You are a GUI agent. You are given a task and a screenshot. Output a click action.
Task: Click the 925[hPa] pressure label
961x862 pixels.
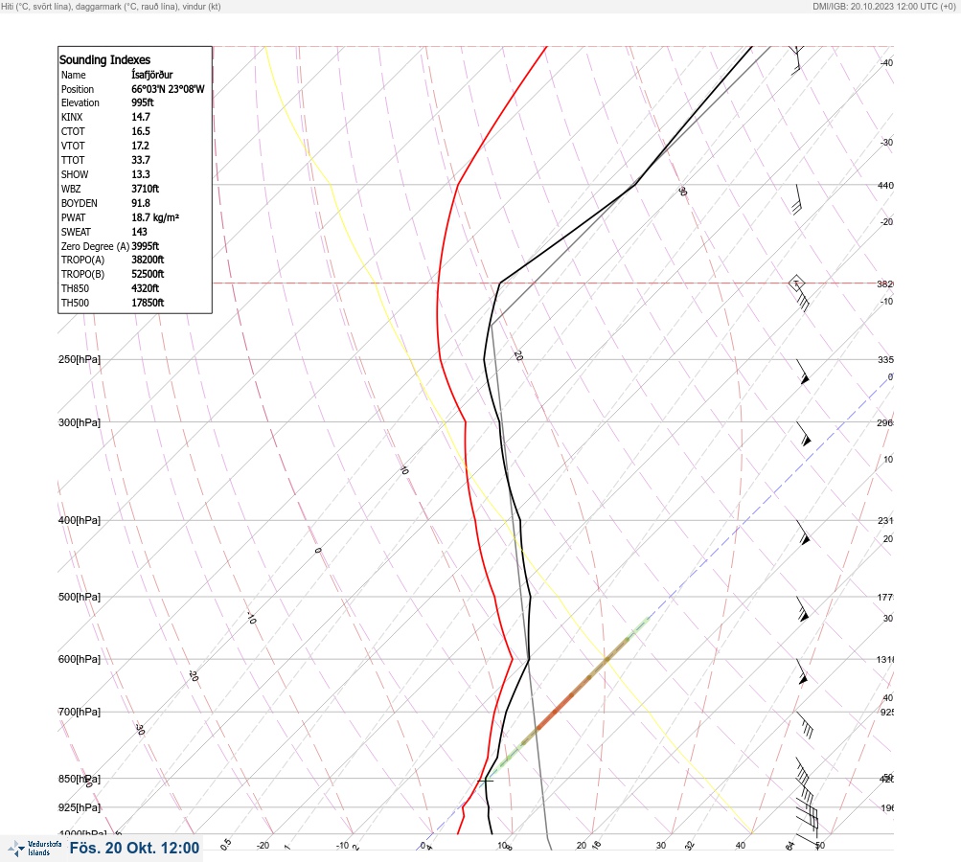coord(80,807)
